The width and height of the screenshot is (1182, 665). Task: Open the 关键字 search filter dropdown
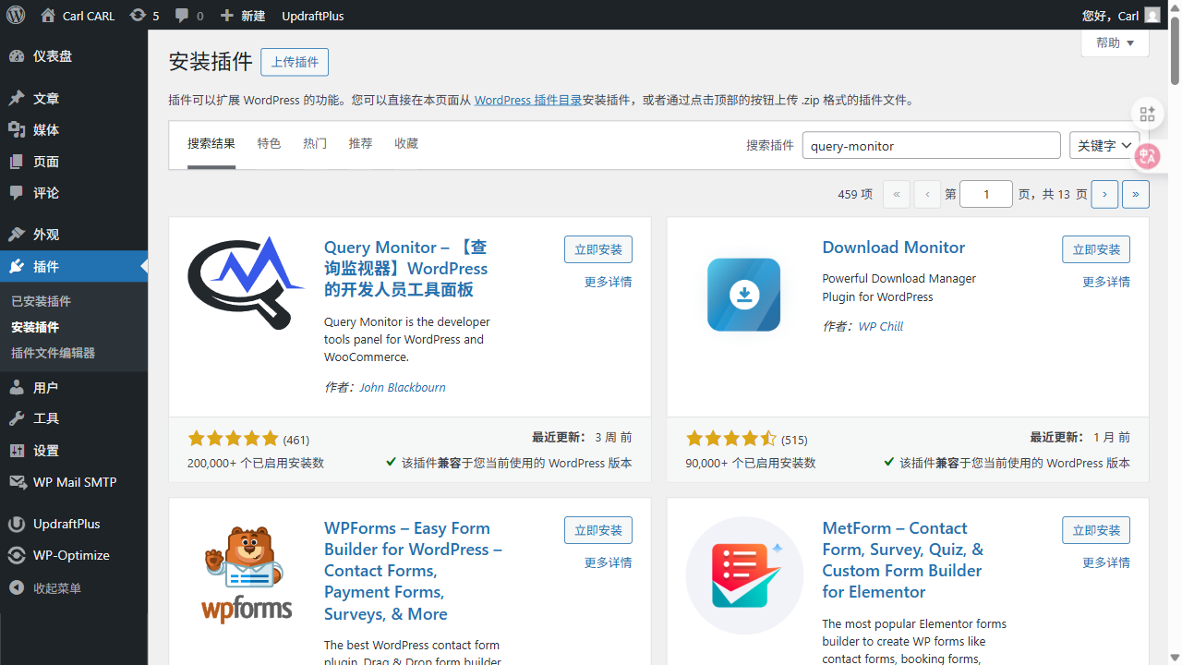1104,145
